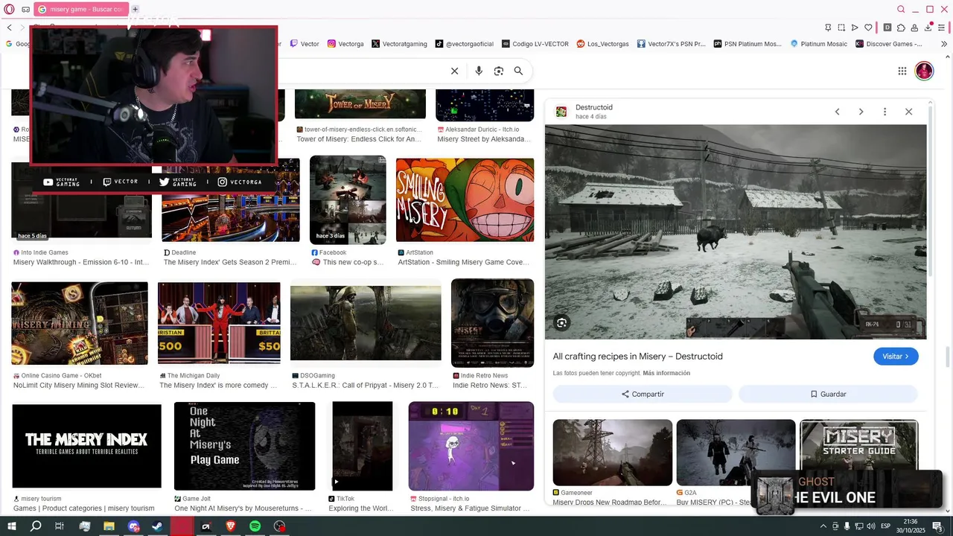
Task: Go to previous image in preview panel
Action: pos(837,112)
